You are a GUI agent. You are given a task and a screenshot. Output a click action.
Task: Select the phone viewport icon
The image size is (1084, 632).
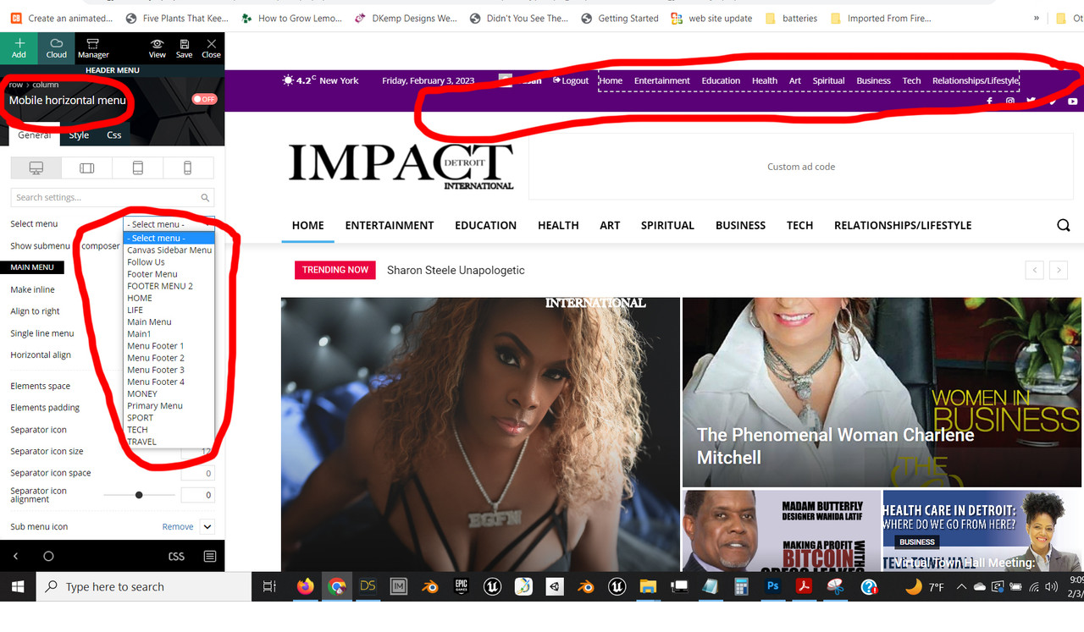click(188, 168)
